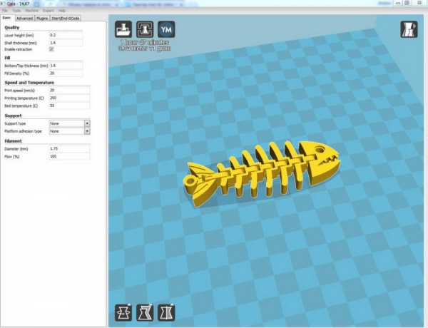Click the Fill Density input field
This screenshot has height=328, width=428.
66,73
